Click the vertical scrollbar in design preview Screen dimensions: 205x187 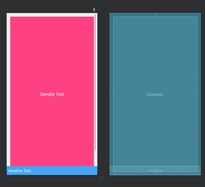95,83
